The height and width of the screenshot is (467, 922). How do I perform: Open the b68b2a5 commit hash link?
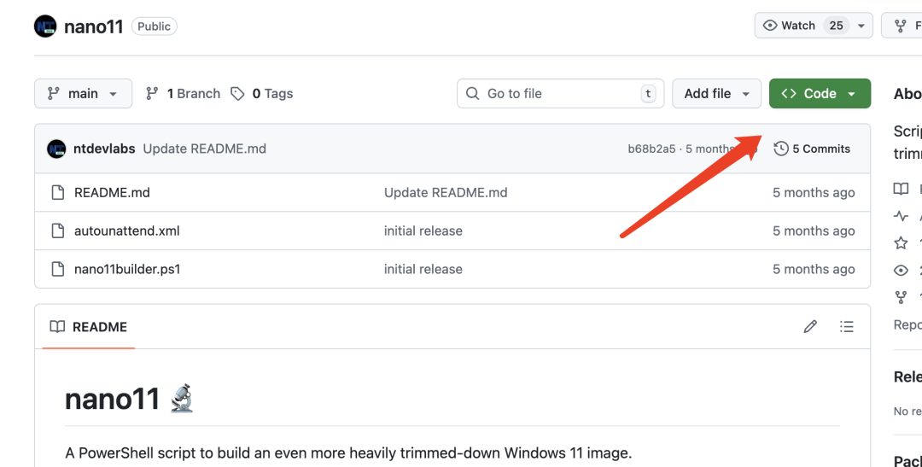coord(651,149)
